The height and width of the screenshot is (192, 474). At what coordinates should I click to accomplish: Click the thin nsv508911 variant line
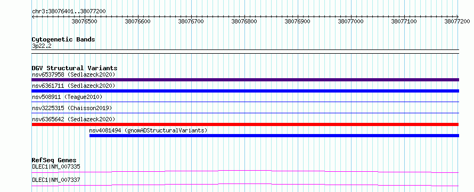pos(245,102)
